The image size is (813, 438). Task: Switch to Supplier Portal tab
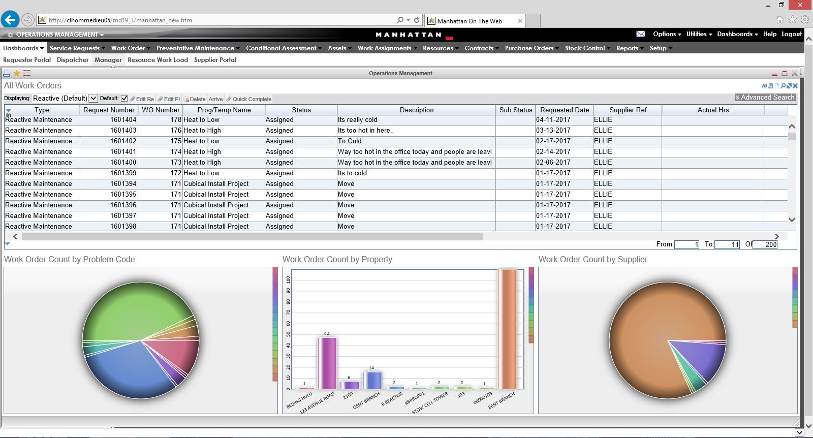click(x=215, y=60)
